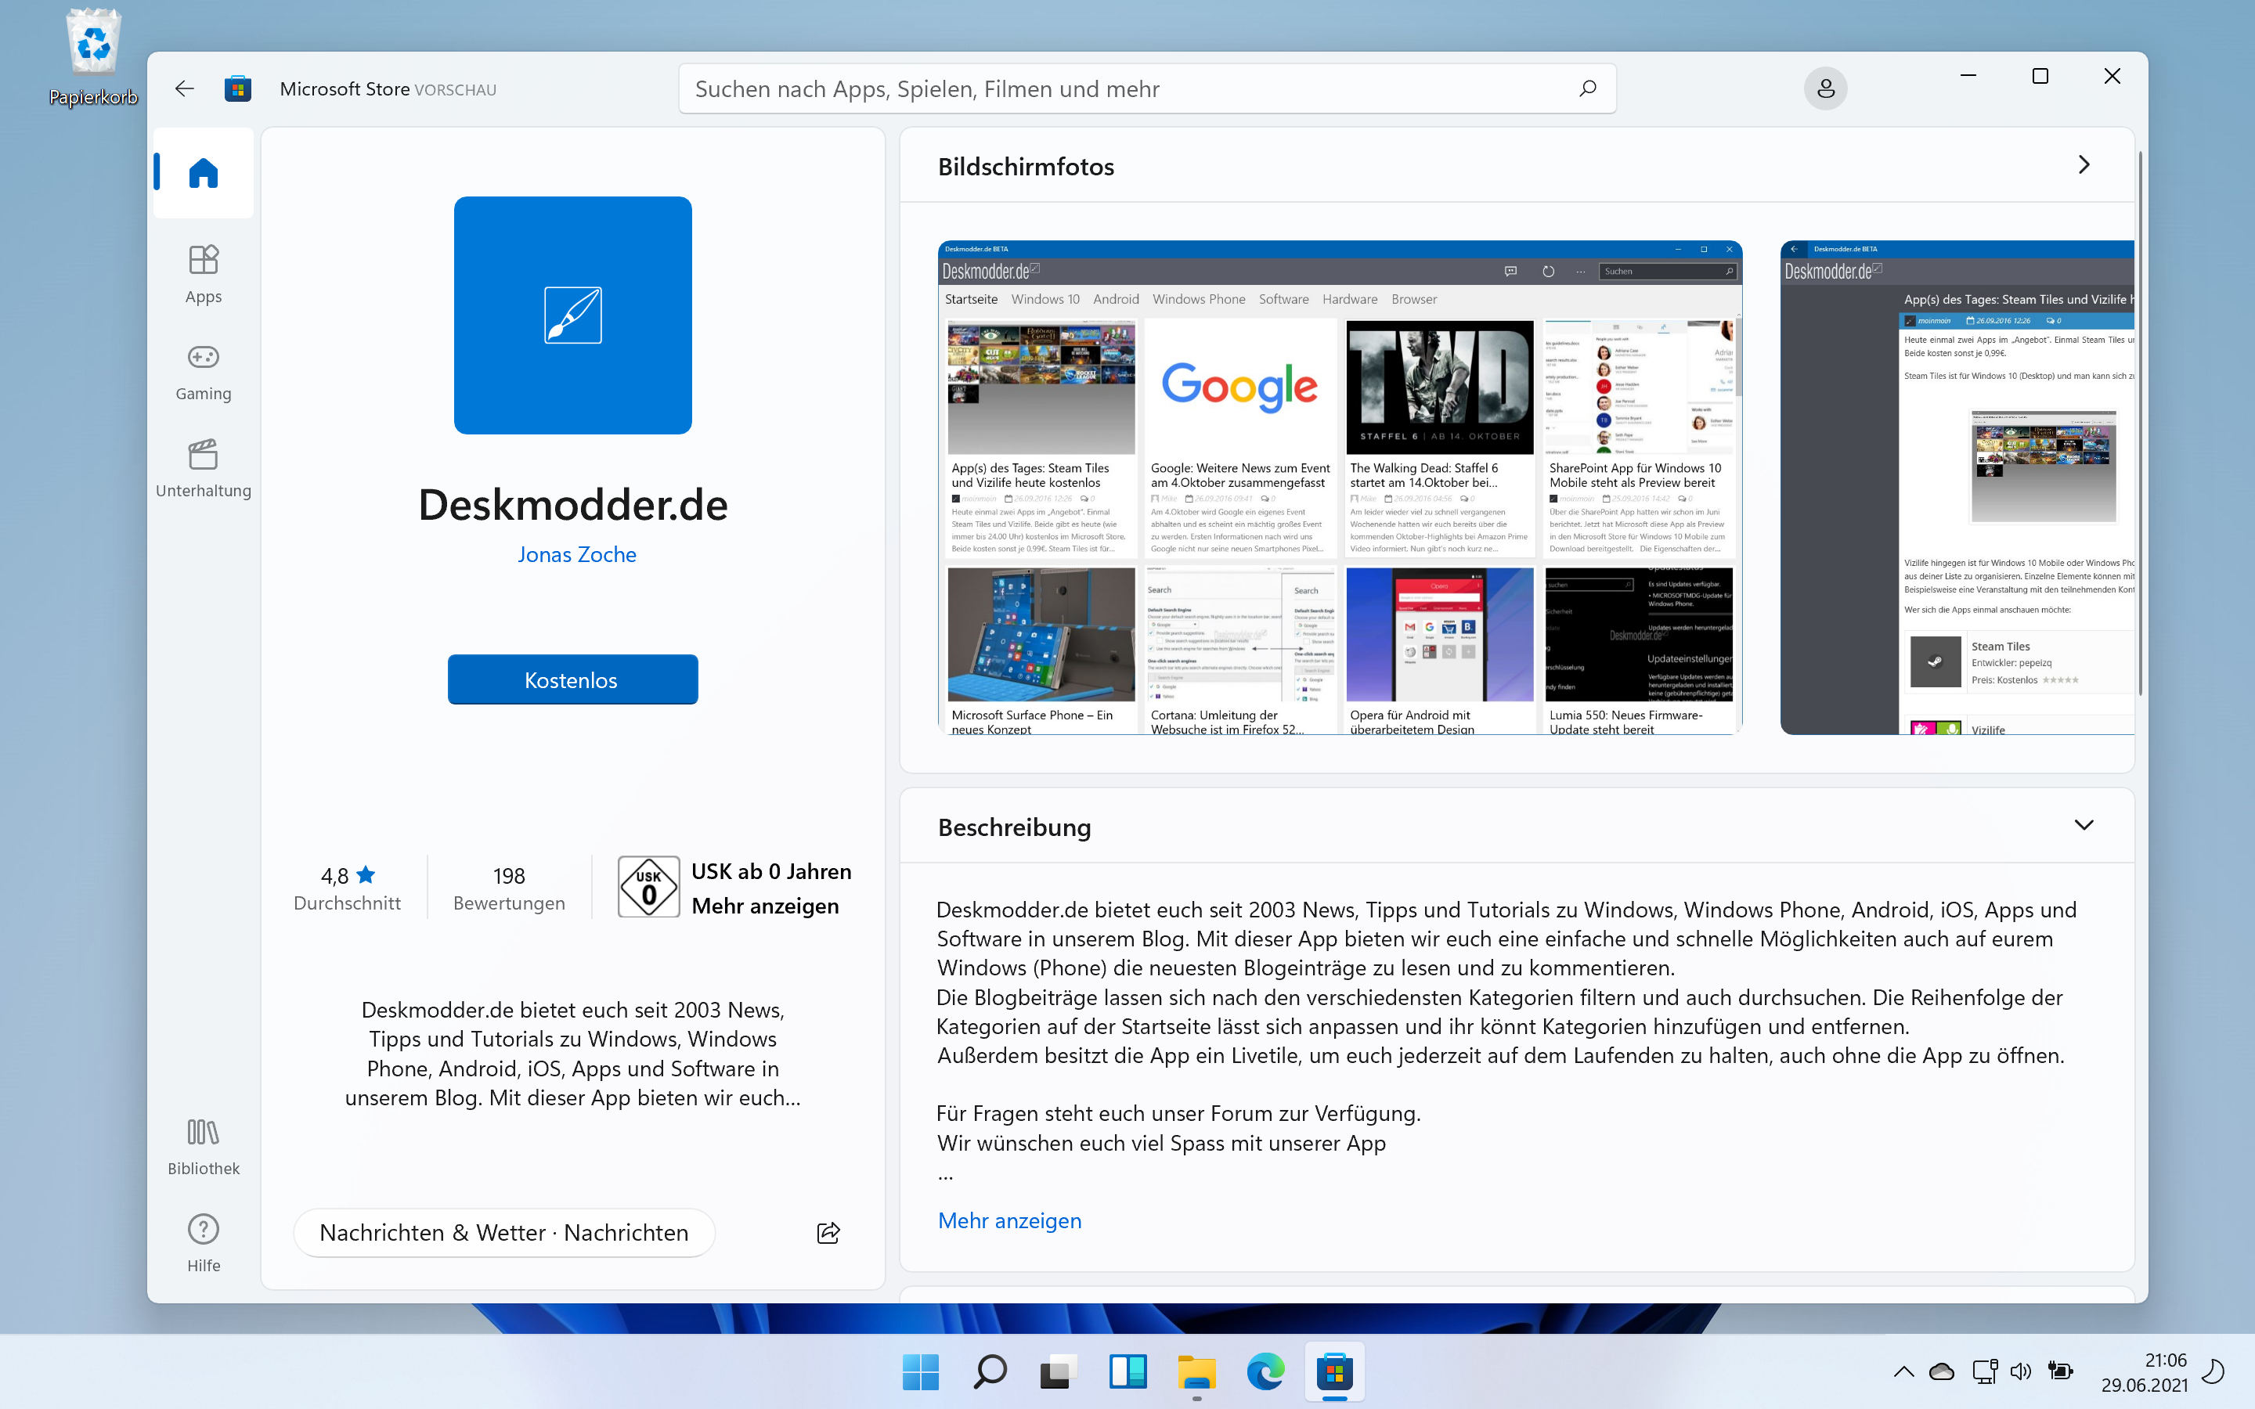Screen dimensions: 2255x1409
Task: Share the Deskmodder.de app
Action: (828, 1232)
